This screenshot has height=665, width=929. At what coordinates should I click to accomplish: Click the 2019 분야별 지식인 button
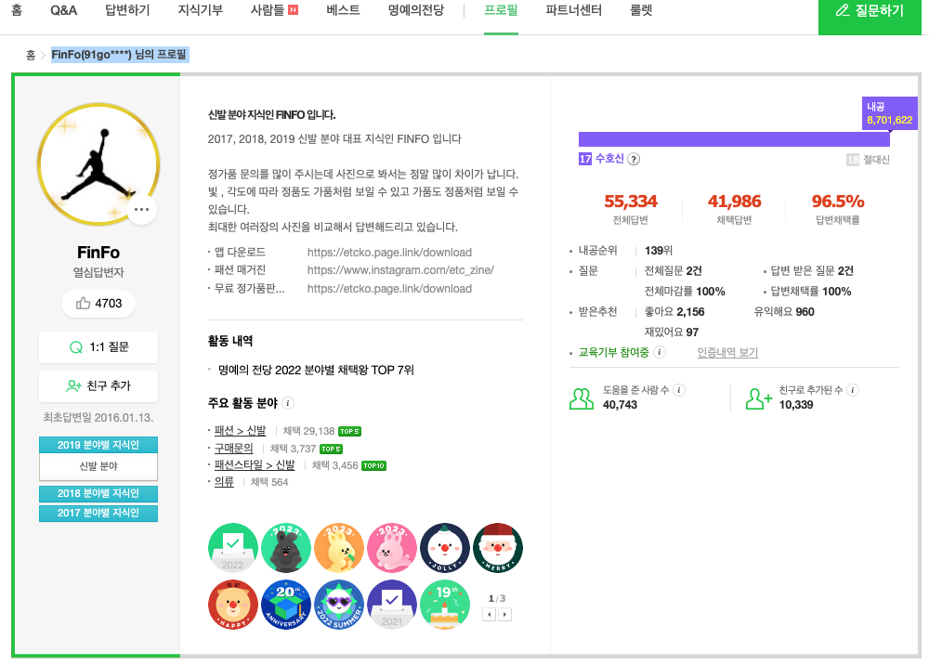click(98, 445)
